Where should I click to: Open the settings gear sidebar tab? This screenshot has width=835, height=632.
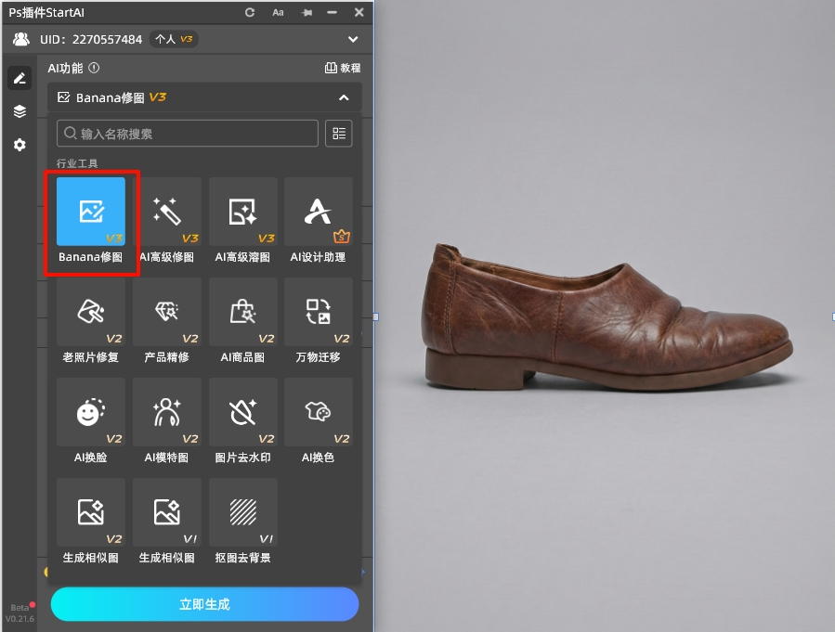coord(20,145)
